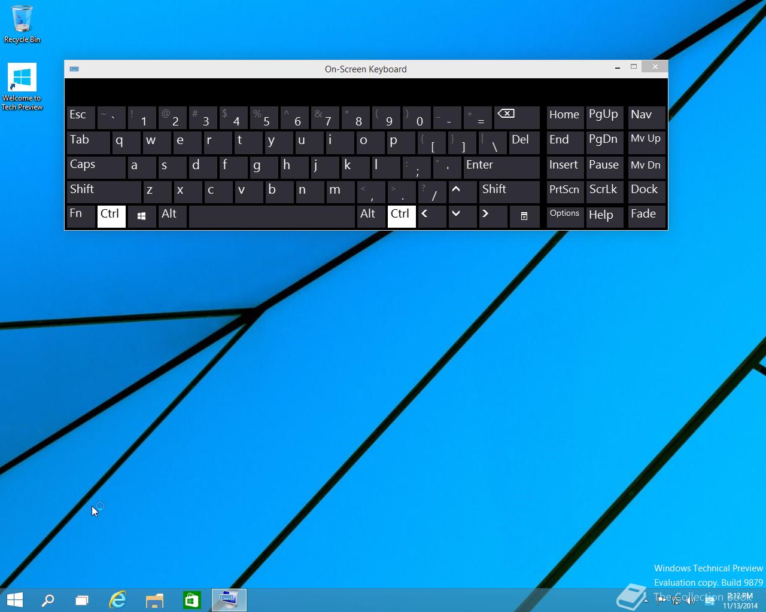Toggle the ScrLk key
766x612 pixels.
point(604,192)
